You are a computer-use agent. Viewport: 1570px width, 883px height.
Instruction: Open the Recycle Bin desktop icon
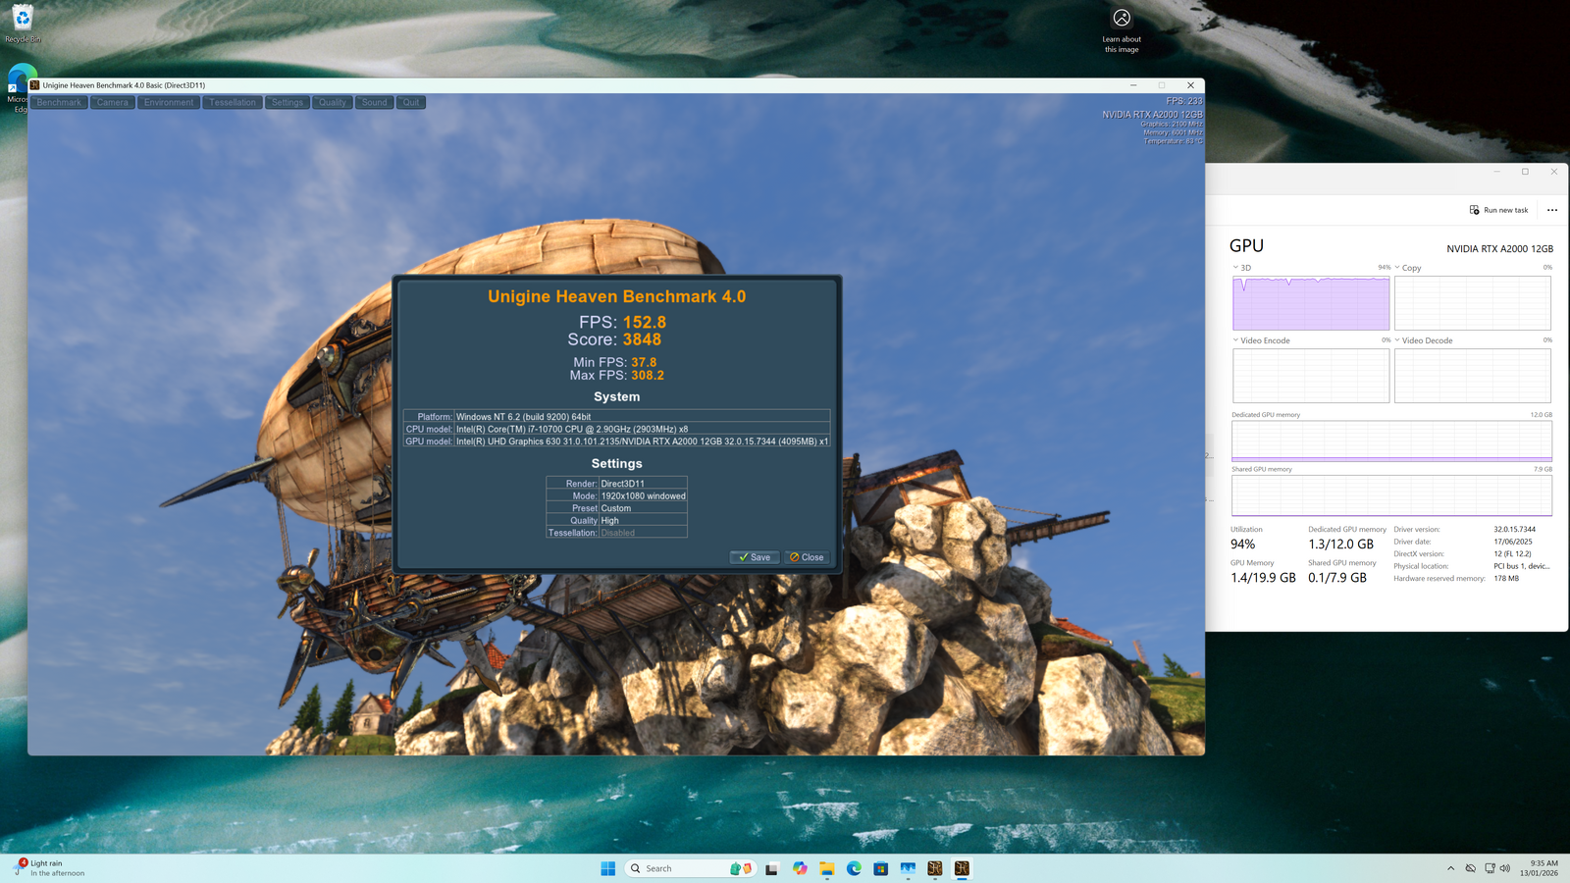pos(23,22)
